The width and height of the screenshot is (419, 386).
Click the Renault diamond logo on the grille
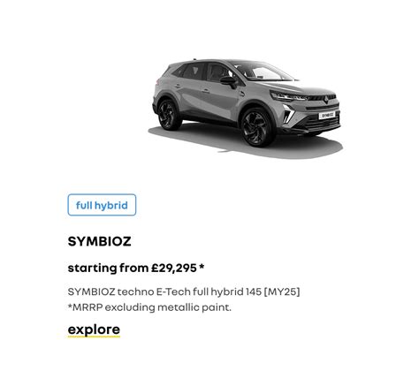tap(326, 100)
